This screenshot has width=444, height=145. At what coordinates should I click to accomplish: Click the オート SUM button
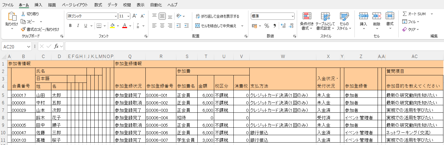point(415,14)
